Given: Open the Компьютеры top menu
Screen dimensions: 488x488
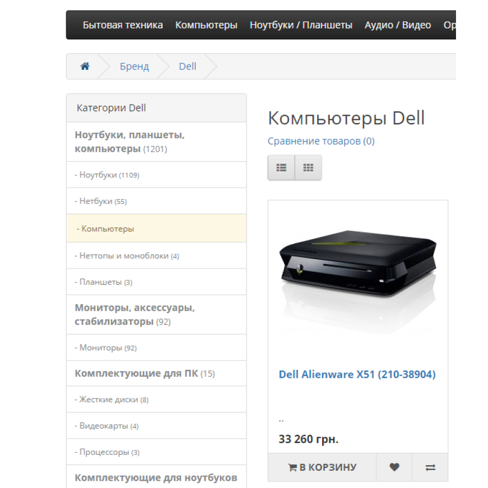Looking at the screenshot, I should 206,25.
